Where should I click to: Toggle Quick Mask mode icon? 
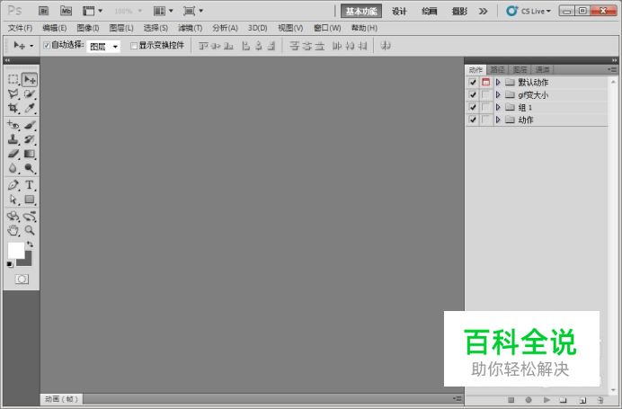[x=22, y=280]
